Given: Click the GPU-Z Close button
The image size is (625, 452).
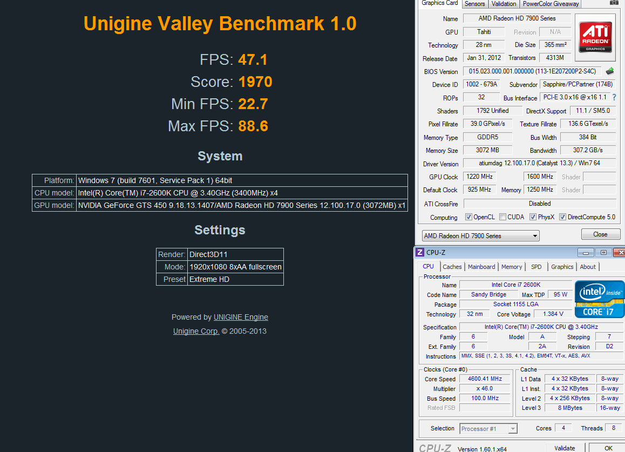Looking at the screenshot, I should pos(600,234).
